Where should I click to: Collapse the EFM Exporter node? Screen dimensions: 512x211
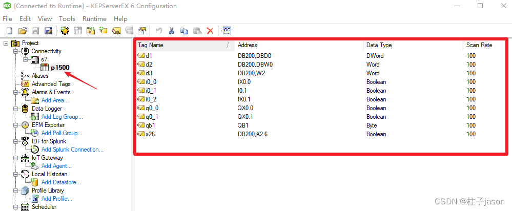tap(16, 125)
